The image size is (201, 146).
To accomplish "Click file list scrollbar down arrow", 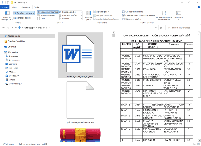I will pos(113,141).
